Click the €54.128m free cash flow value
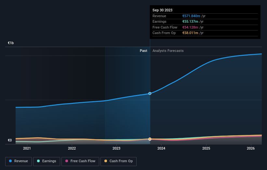 point(190,27)
